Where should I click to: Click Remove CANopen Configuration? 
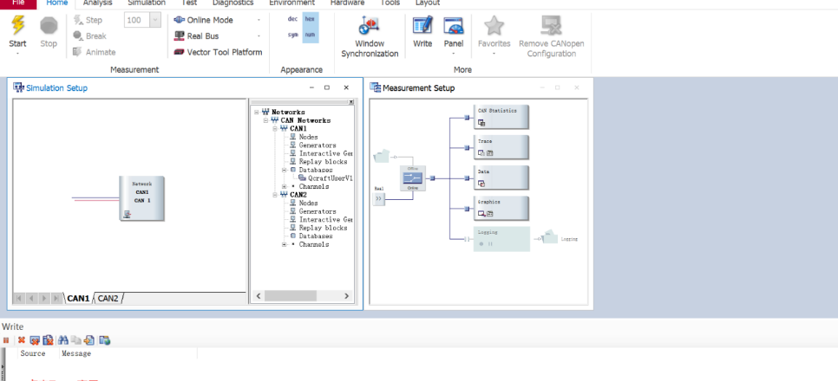click(x=552, y=36)
